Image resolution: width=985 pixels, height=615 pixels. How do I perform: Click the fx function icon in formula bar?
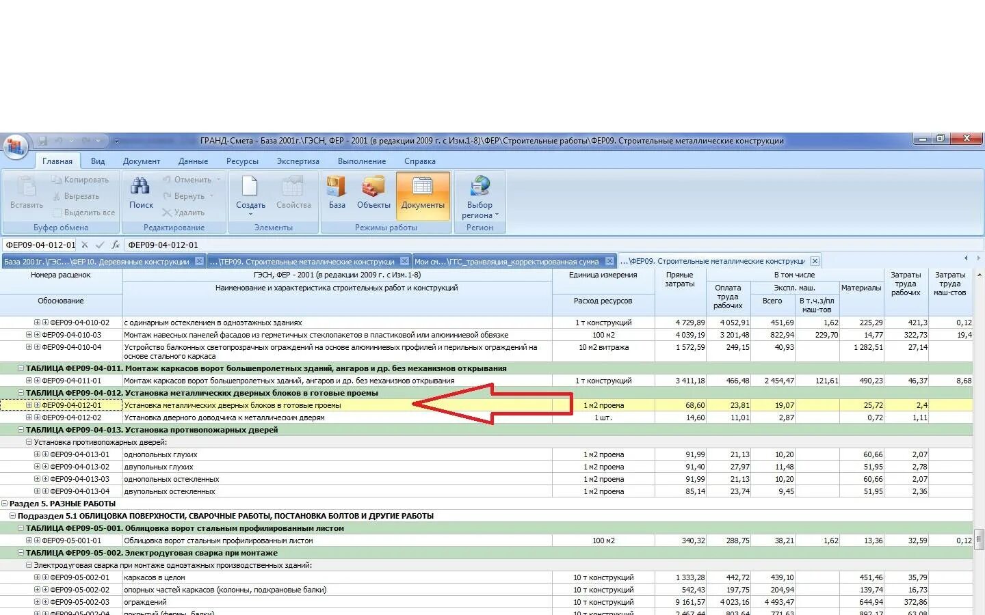116,245
